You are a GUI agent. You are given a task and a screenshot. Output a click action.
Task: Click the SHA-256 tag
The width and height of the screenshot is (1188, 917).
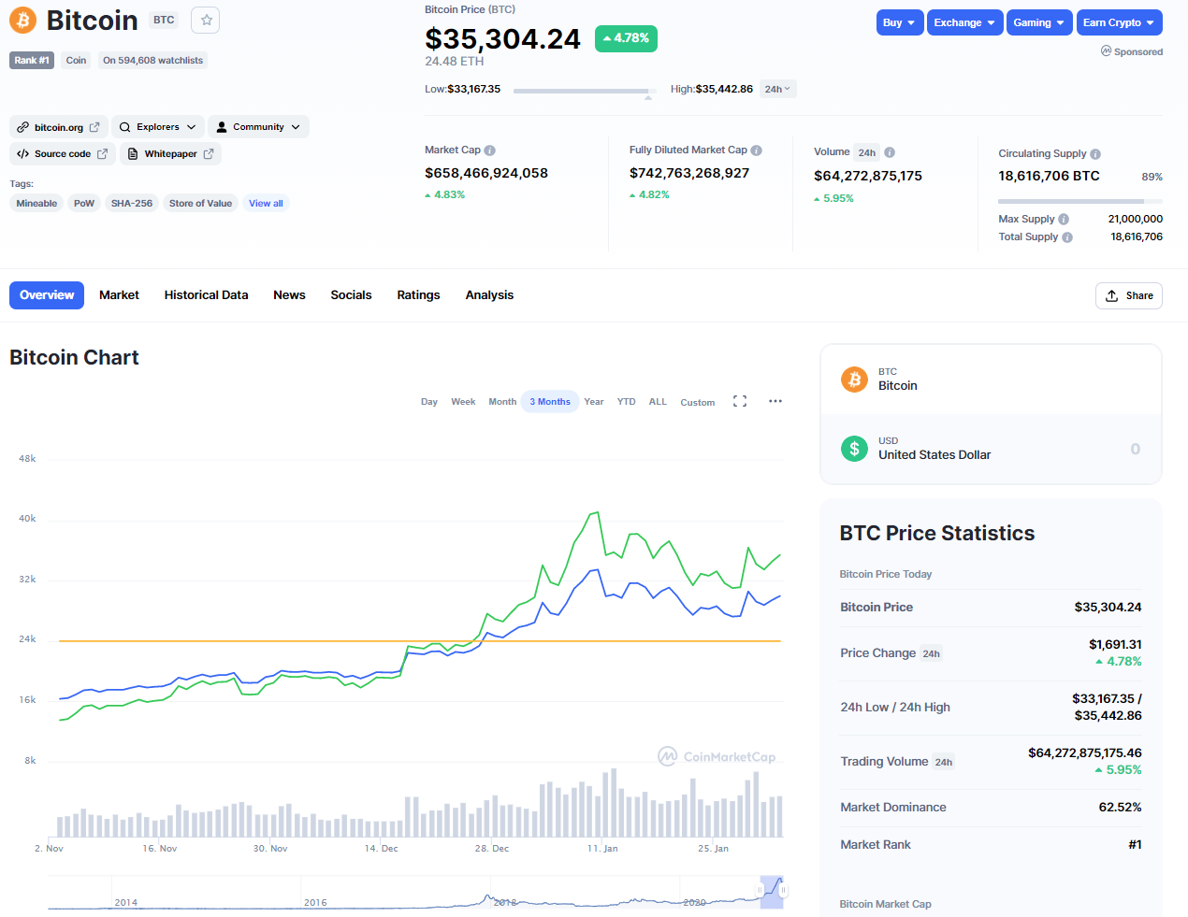coord(132,203)
